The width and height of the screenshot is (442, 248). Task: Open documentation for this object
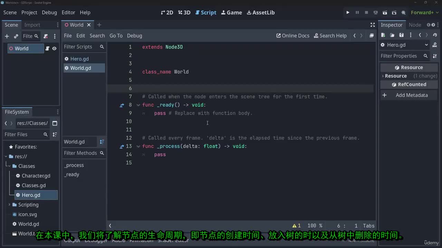tap(435, 45)
